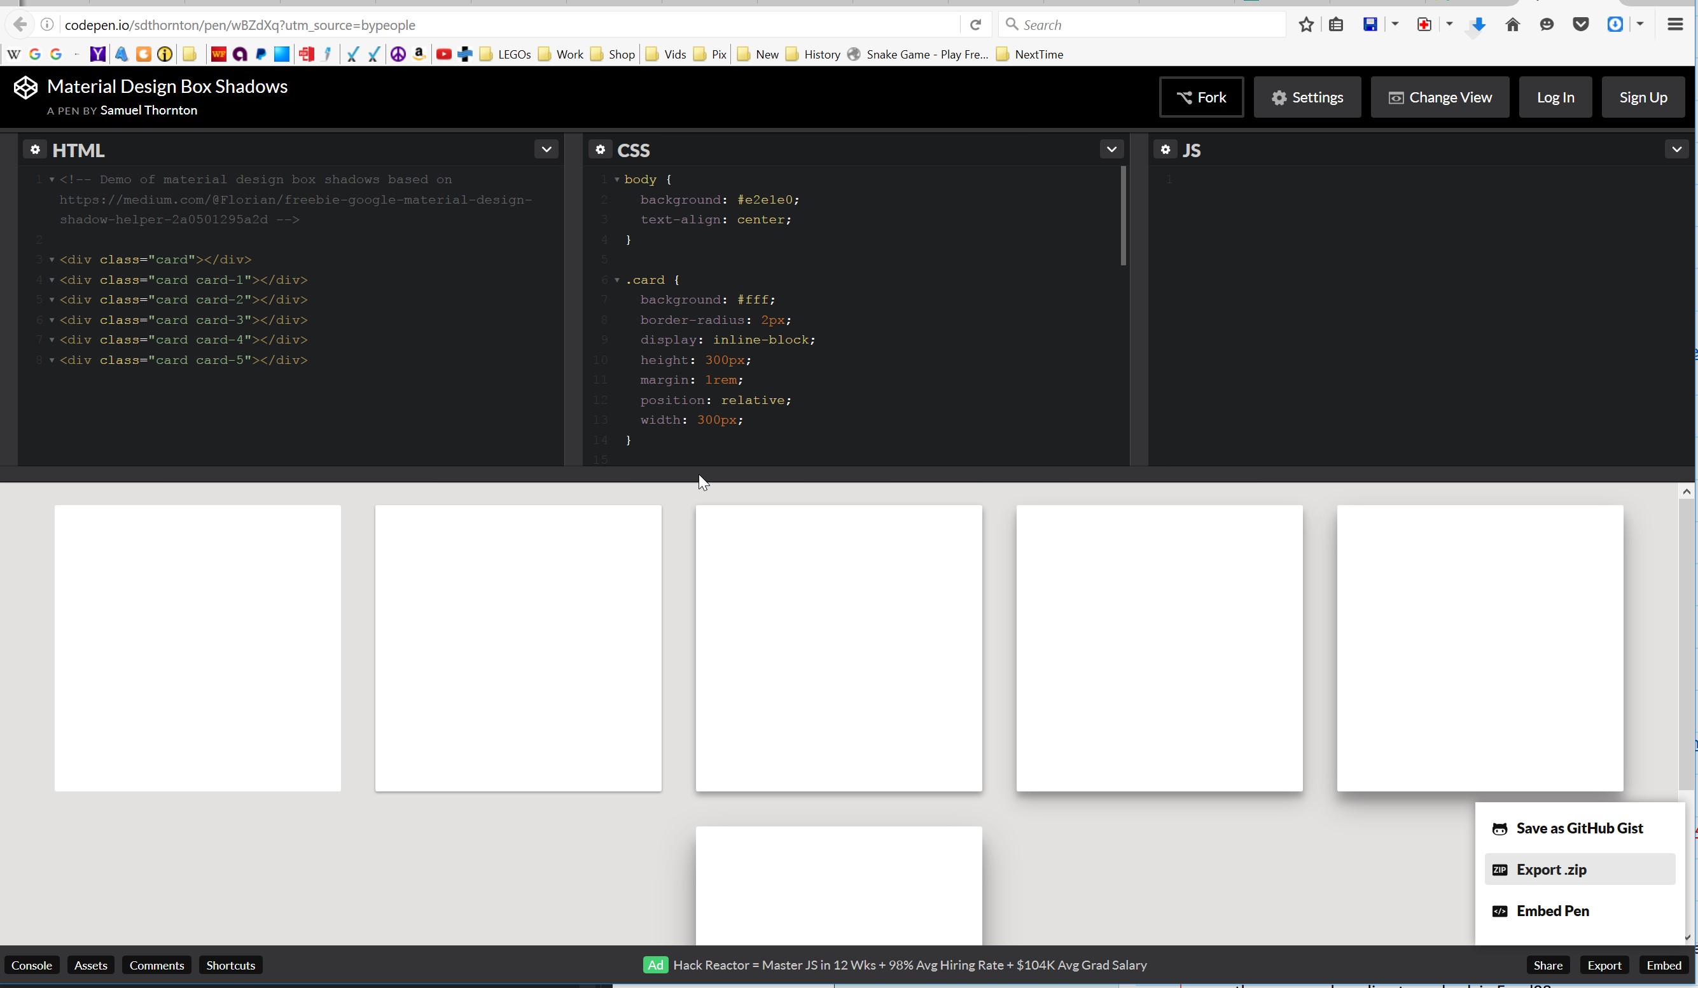Open the CSS panel settings gear
This screenshot has height=988, width=1698.
click(601, 149)
